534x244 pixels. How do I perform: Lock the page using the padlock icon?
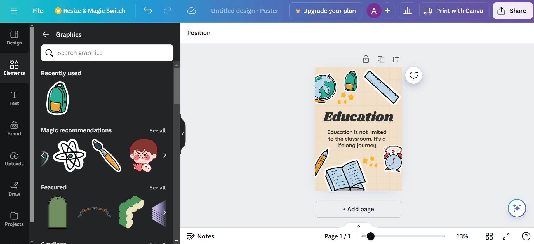(366, 59)
